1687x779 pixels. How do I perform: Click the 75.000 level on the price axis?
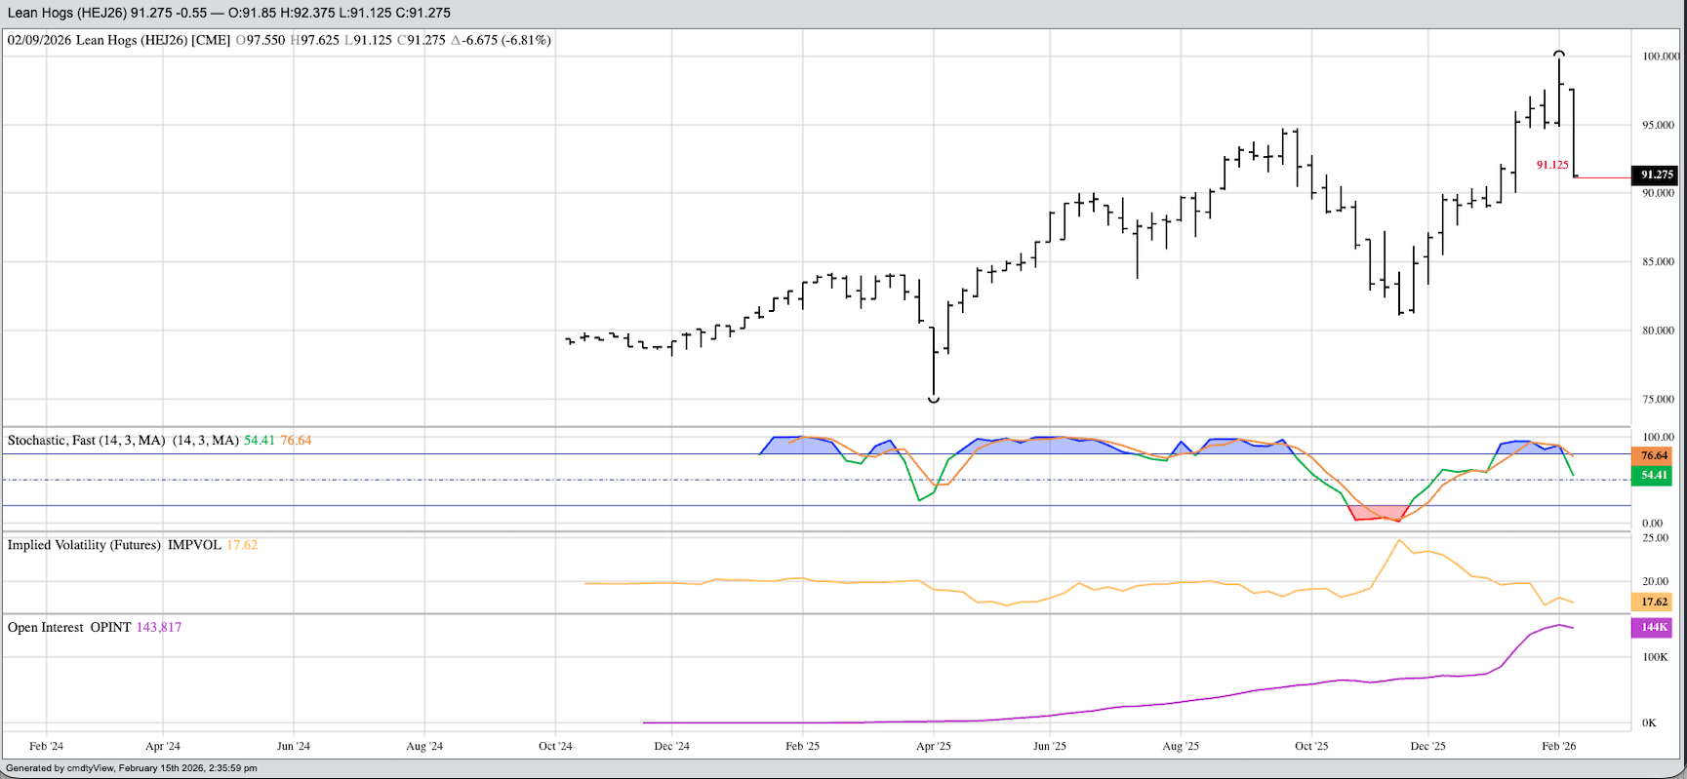click(x=1658, y=399)
